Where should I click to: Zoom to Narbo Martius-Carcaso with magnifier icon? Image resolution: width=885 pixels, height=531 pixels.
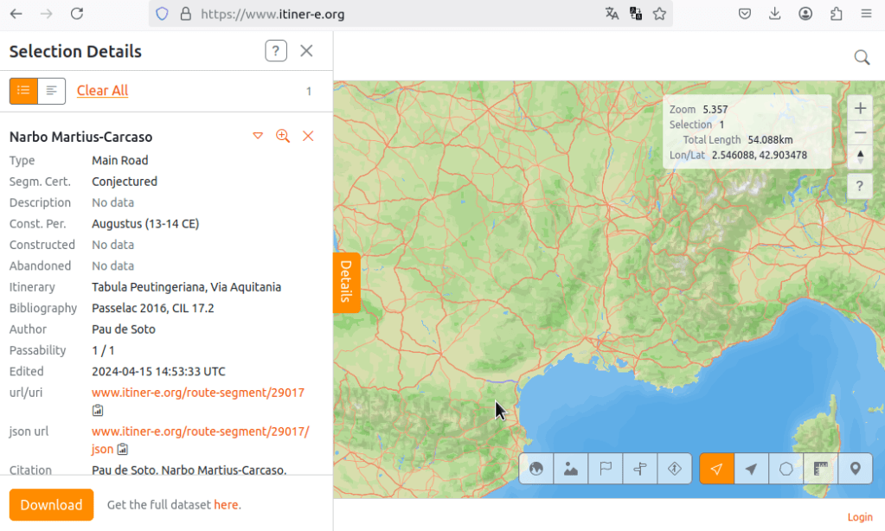[283, 136]
